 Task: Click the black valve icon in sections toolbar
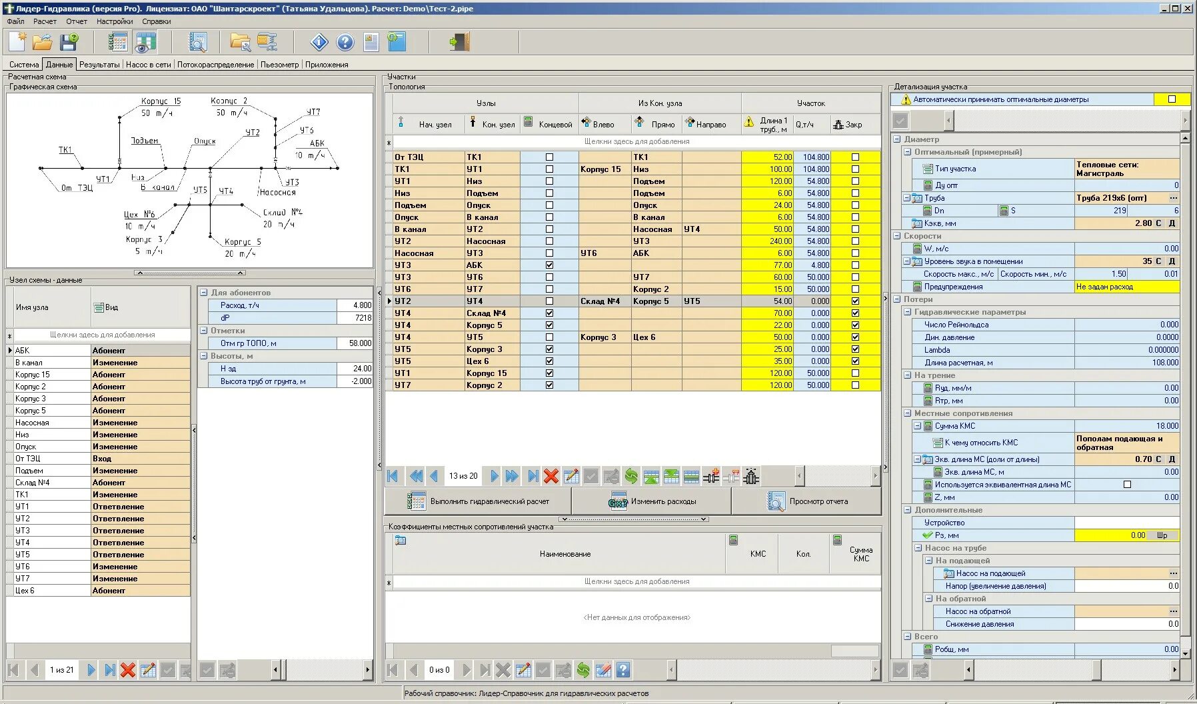(x=751, y=476)
